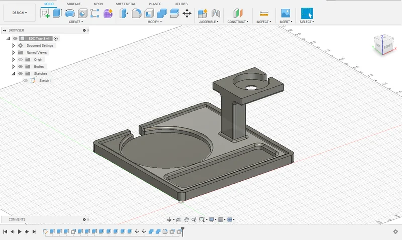The image size is (402, 240).
Task: Click the Pan hand icon
Action: tap(186, 220)
